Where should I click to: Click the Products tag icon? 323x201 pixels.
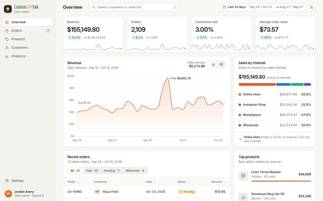7,39
